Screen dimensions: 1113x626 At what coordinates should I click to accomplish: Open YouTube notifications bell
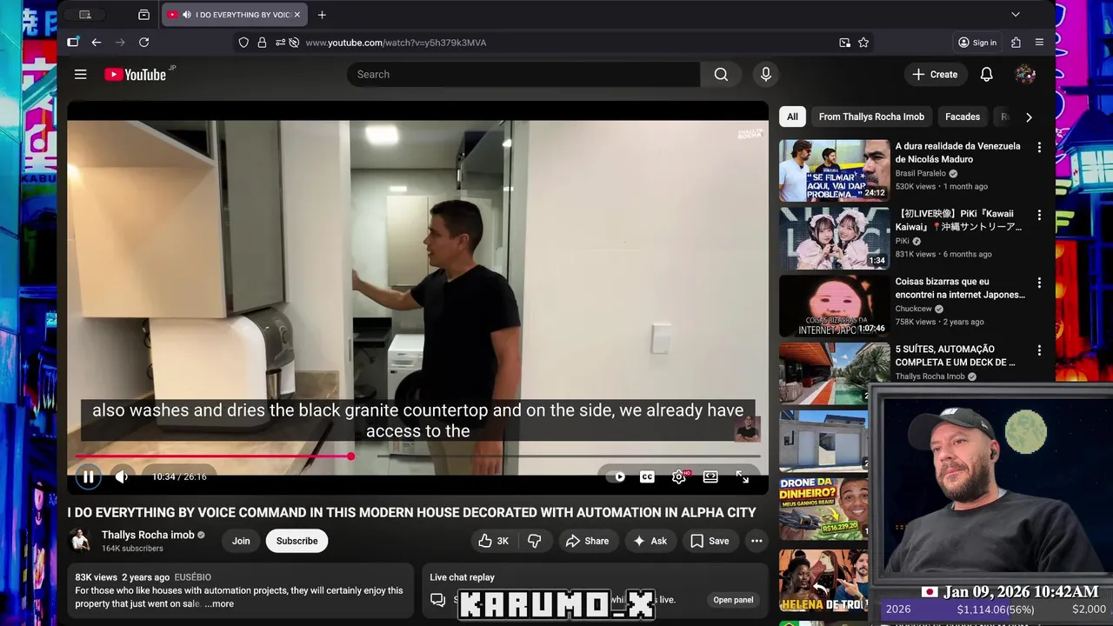[x=986, y=75]
